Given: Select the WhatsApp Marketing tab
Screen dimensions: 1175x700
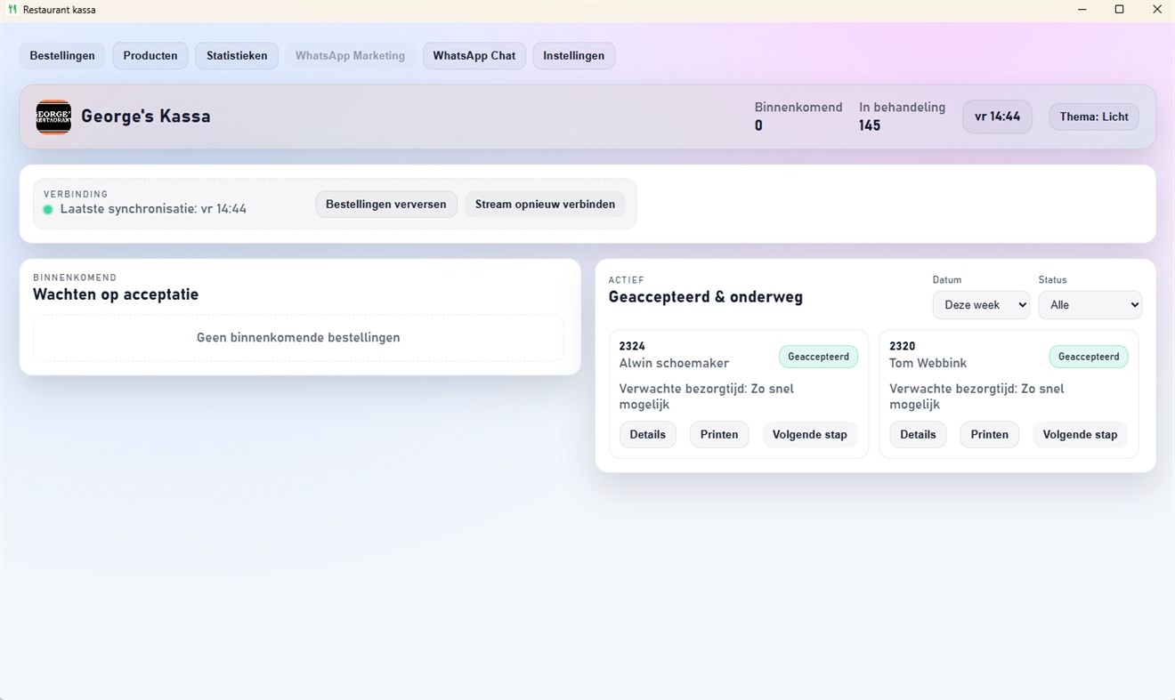Looking at the screenshot, I should point(350,55).
